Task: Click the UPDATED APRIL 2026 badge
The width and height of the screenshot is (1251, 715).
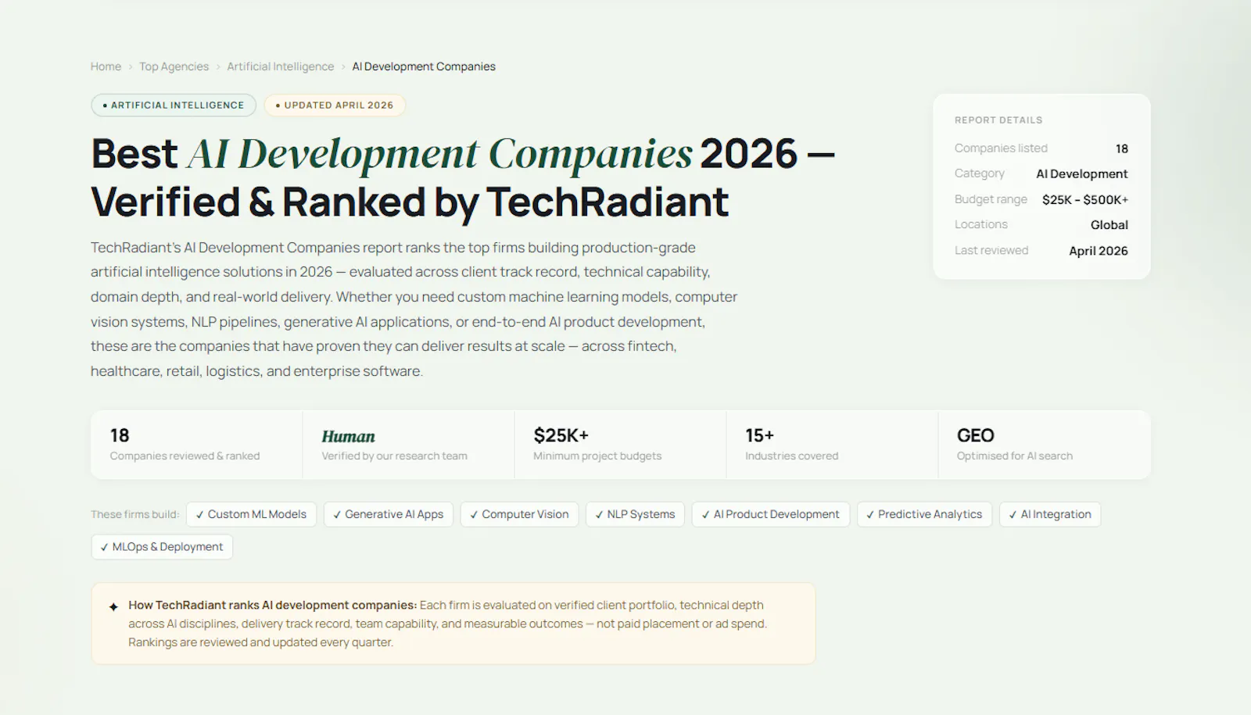Action: point(335,105)
